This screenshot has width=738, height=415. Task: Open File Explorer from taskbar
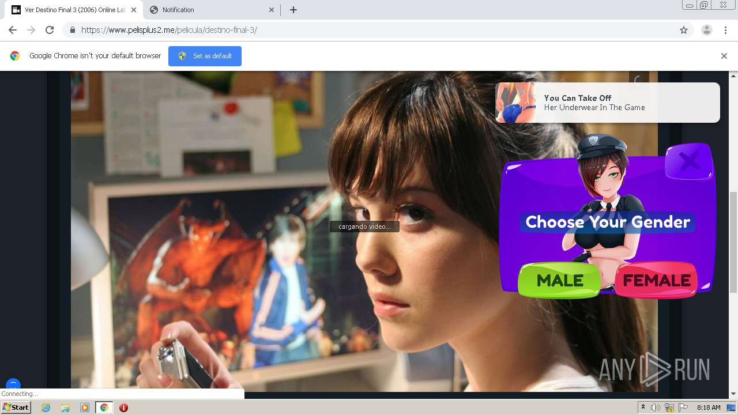click(x=65, y=408)
